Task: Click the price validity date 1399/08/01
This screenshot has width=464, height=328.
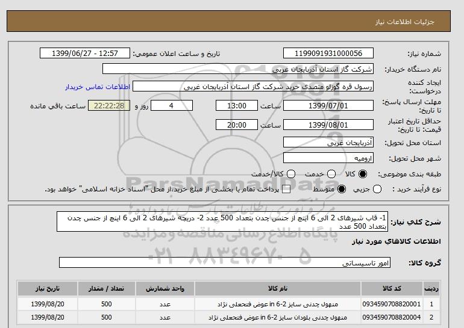Action: tap(328, 125)
